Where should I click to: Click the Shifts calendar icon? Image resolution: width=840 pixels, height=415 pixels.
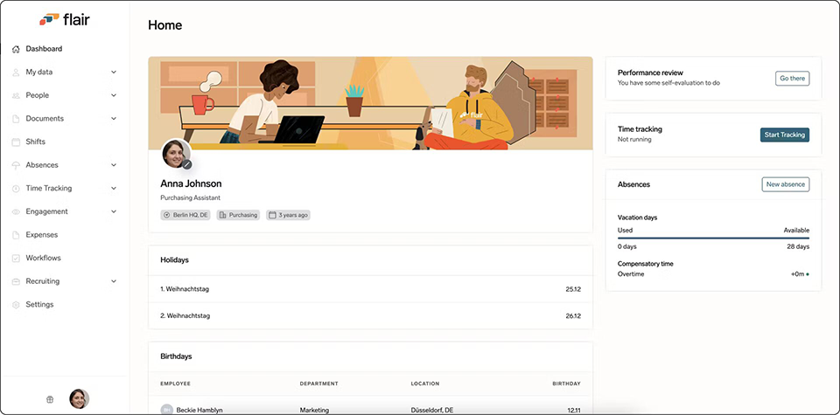[16, 142]
